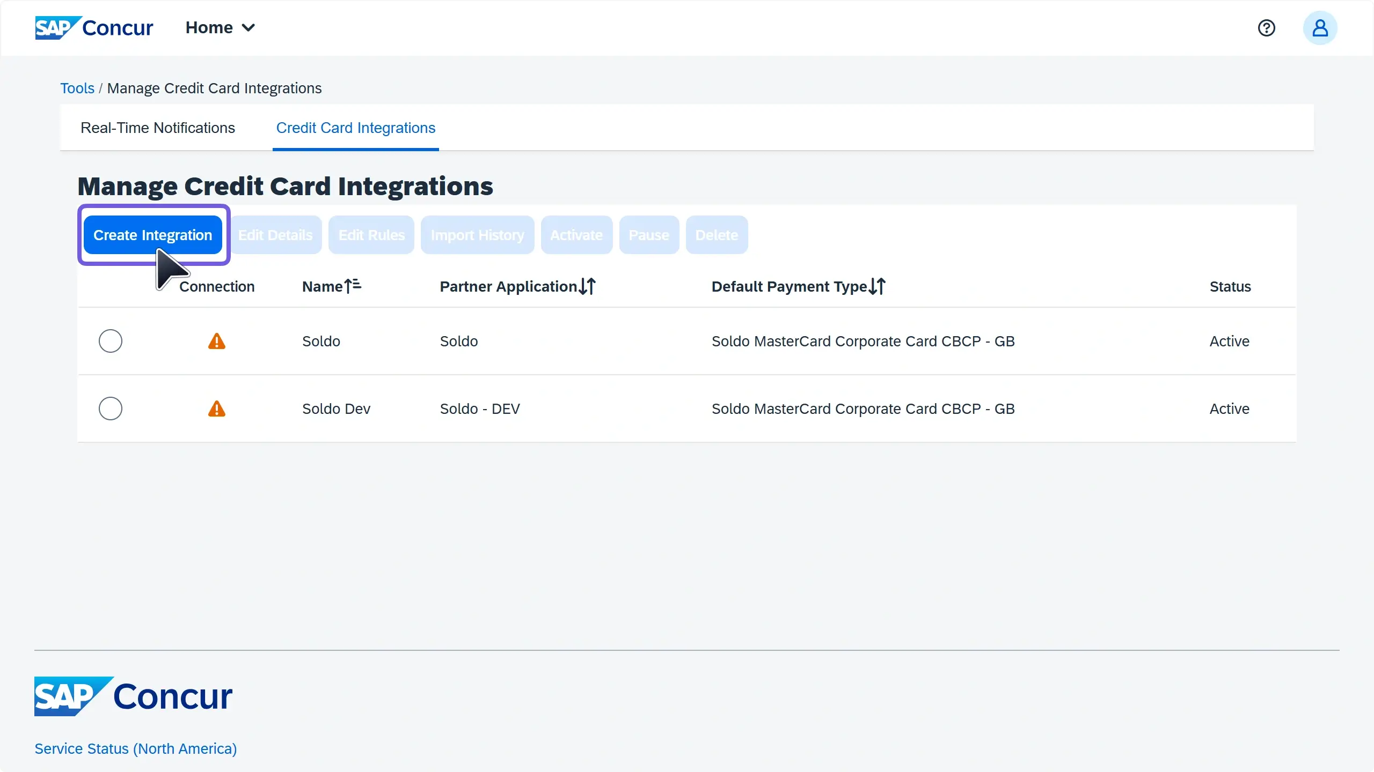The image size is (1374, 772).
Task: Open the user profile avatar menu
Action: coord(1320,28)
